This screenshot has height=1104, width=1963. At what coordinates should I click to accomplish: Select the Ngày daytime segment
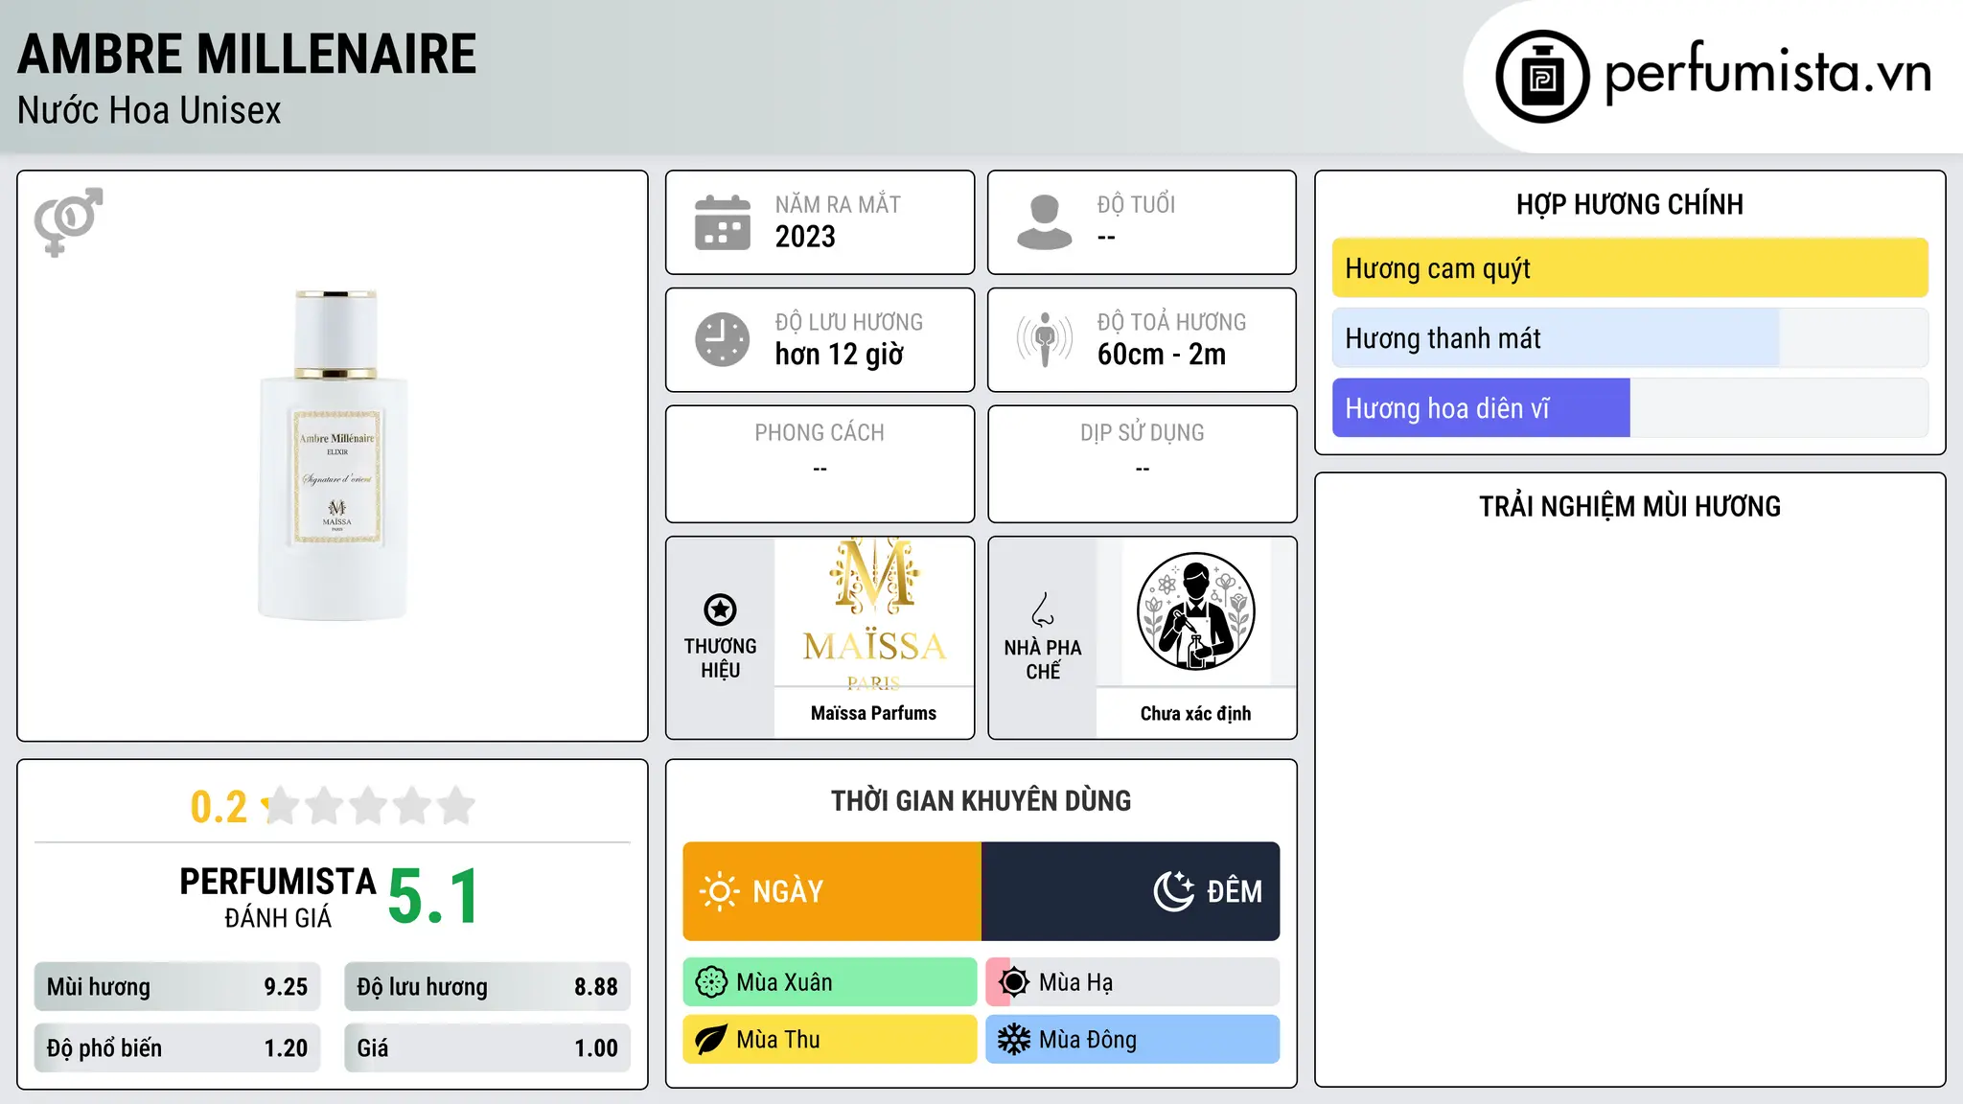point(832,891)
